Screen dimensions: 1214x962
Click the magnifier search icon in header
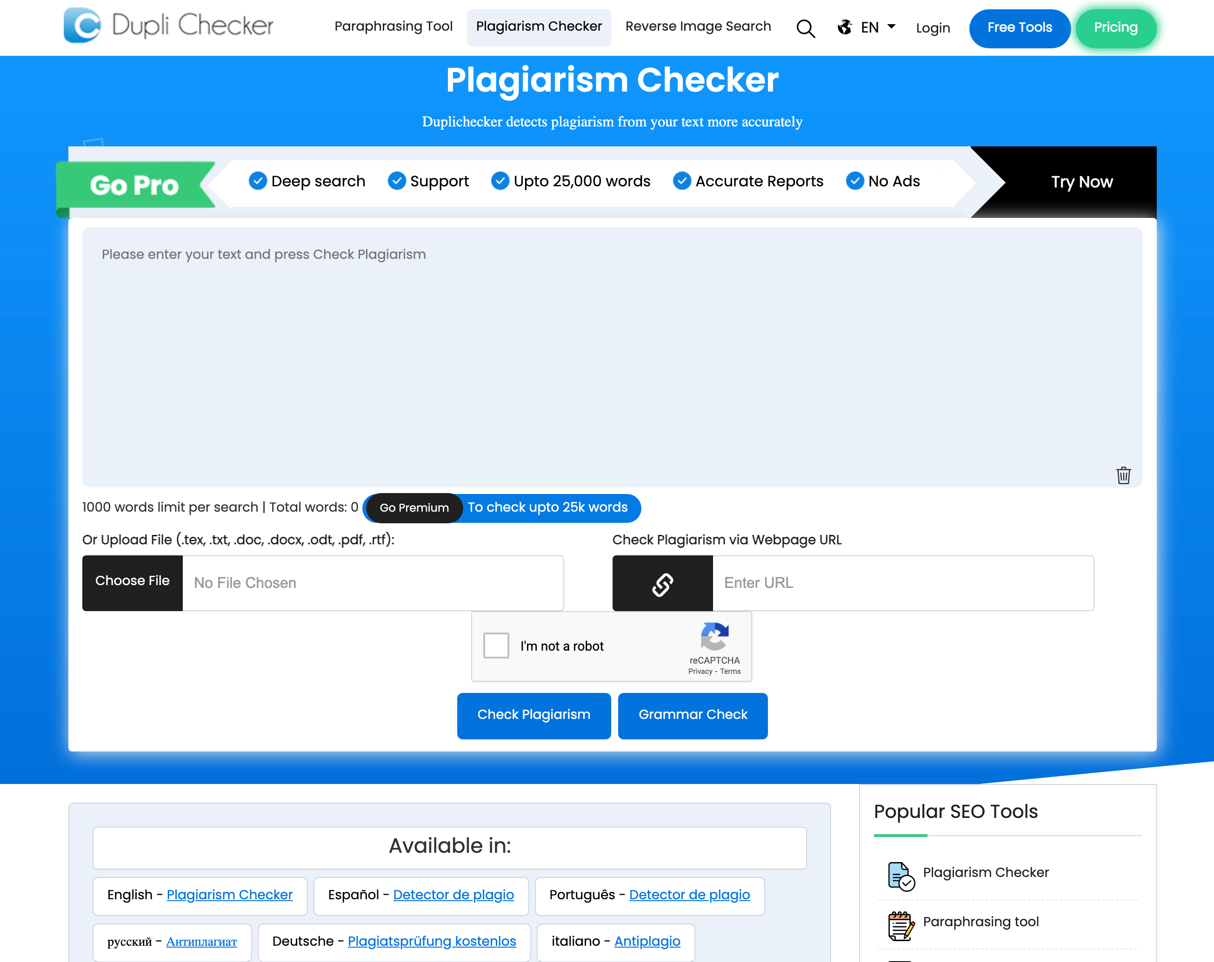click(805, 28)
